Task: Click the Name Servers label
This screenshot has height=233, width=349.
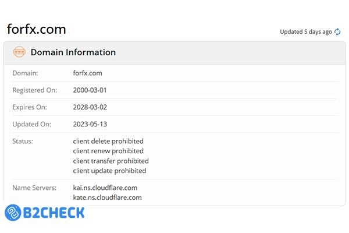Action: pos(34,188)
